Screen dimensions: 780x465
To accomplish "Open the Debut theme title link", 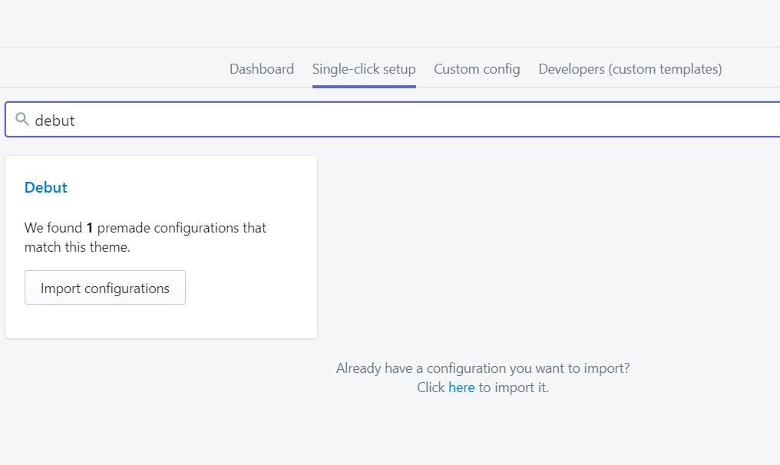I will point(46,187).
